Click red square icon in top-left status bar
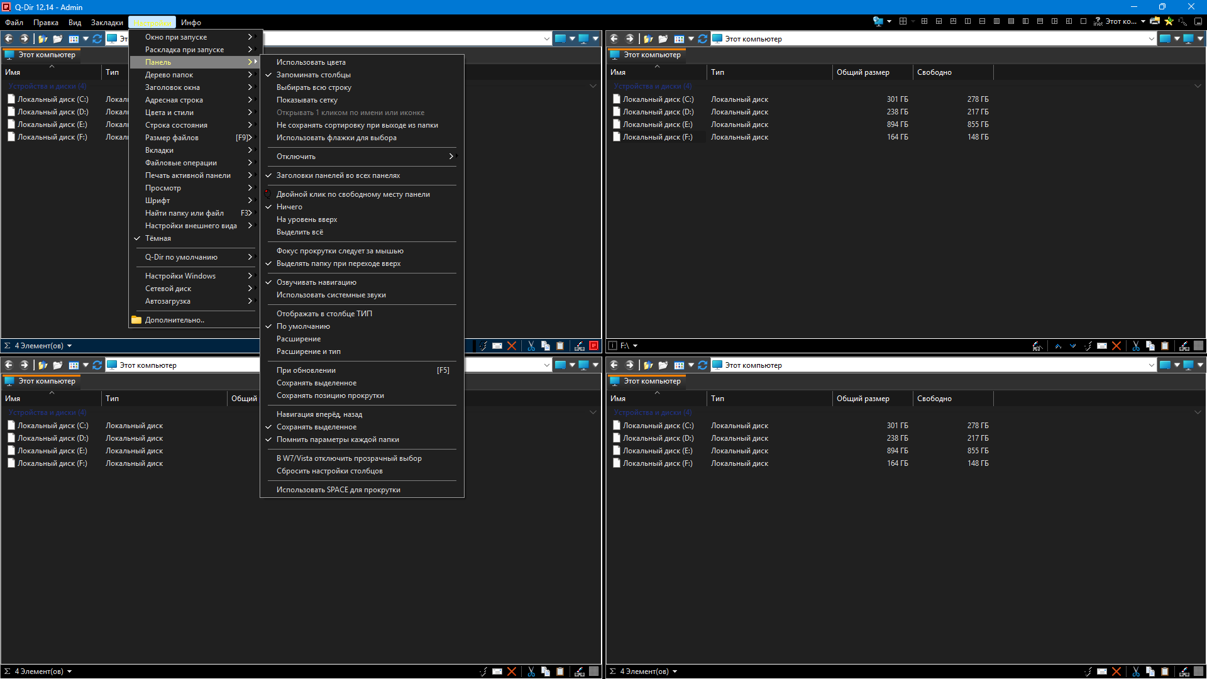1207x679 pixels. (x=593, y=346)
